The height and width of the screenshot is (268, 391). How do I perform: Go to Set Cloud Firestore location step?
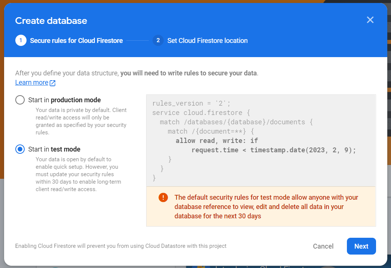pos(207,41)
